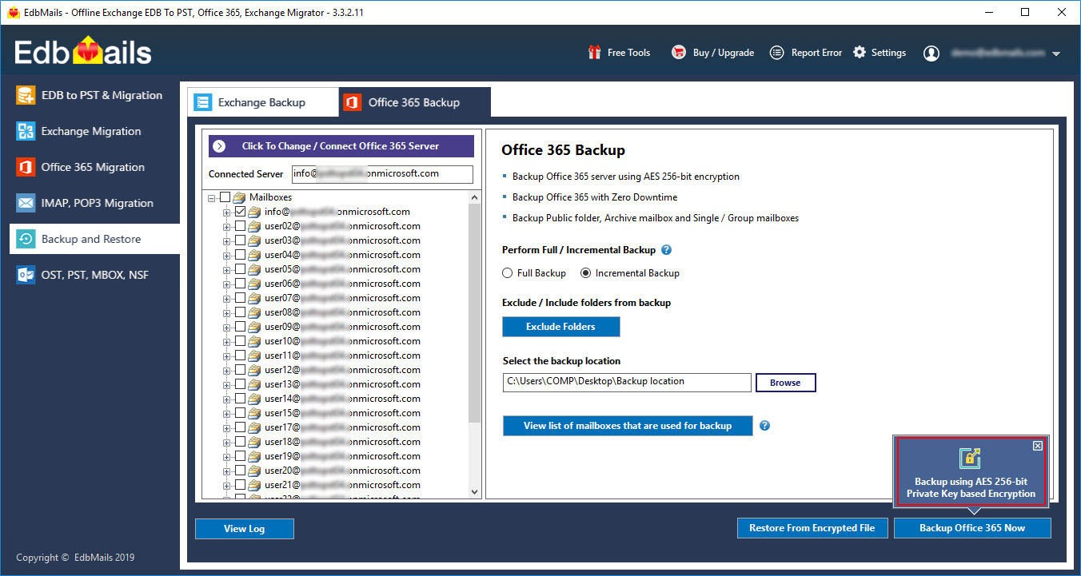The height and width of the screenshot is (576, 1081).
Task: Click the OST, PST, MBOX, NSF icon
Action: tap(26, 275)
